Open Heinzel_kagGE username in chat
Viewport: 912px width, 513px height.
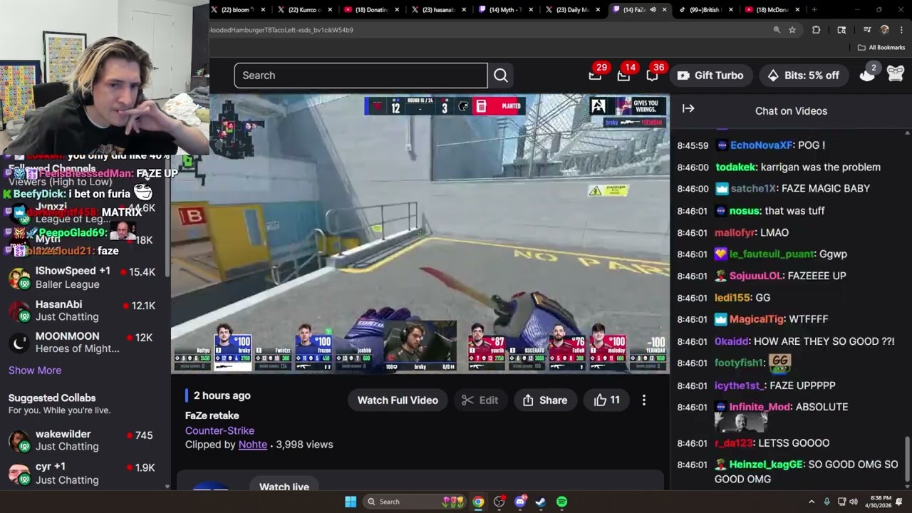[766, 465]
